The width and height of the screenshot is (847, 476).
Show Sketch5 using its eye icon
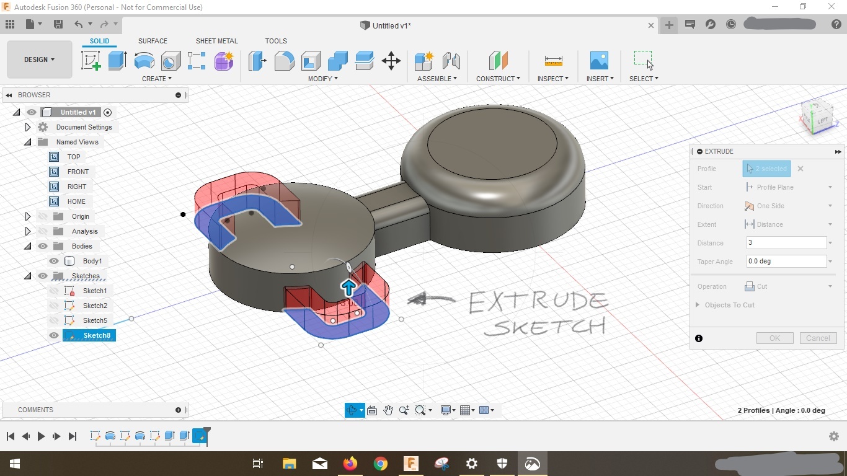click(54, 320)
